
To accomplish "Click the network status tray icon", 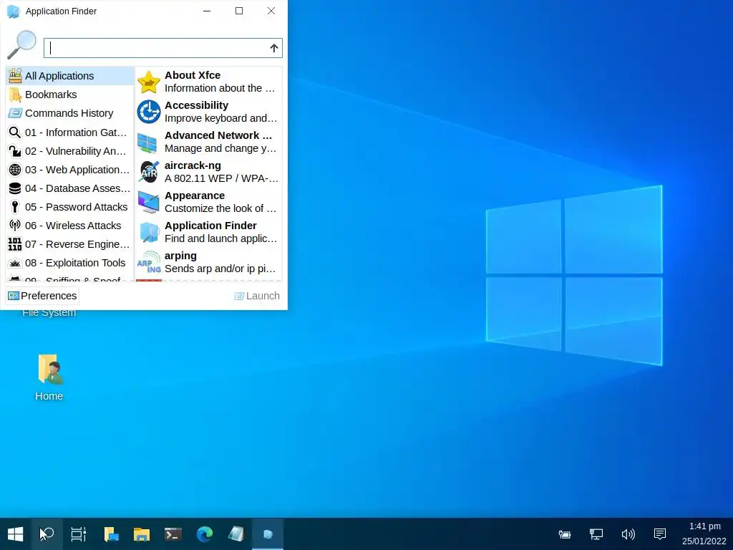I will click(x=596, y=534).
